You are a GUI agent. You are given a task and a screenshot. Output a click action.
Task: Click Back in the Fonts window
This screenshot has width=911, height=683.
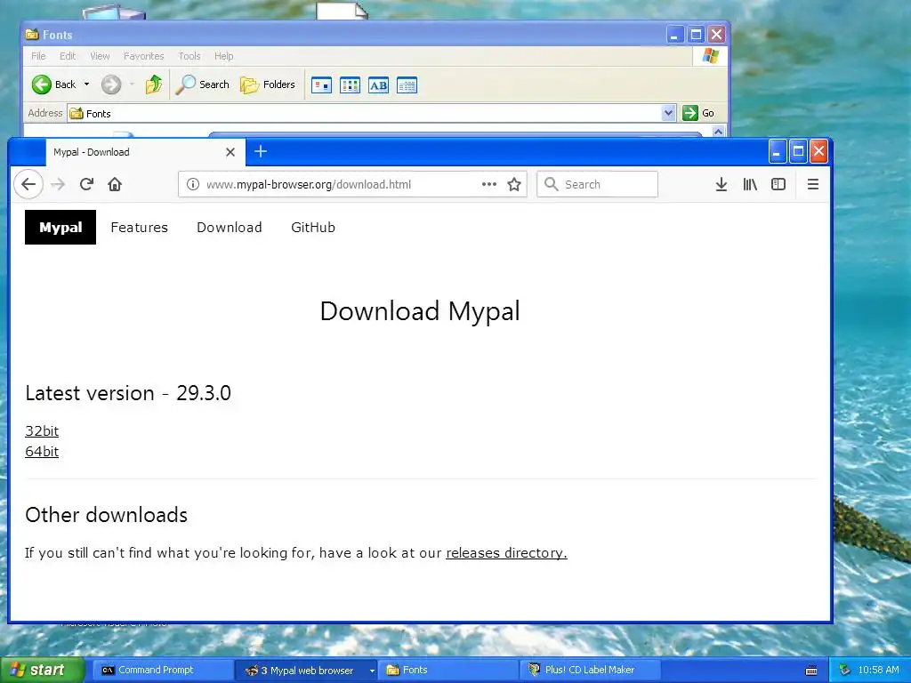[53, 84]
